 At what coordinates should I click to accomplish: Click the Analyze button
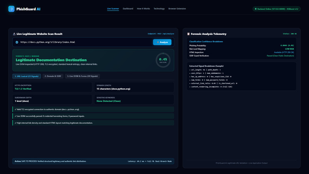pyautogui.click(x=162, y=42)
